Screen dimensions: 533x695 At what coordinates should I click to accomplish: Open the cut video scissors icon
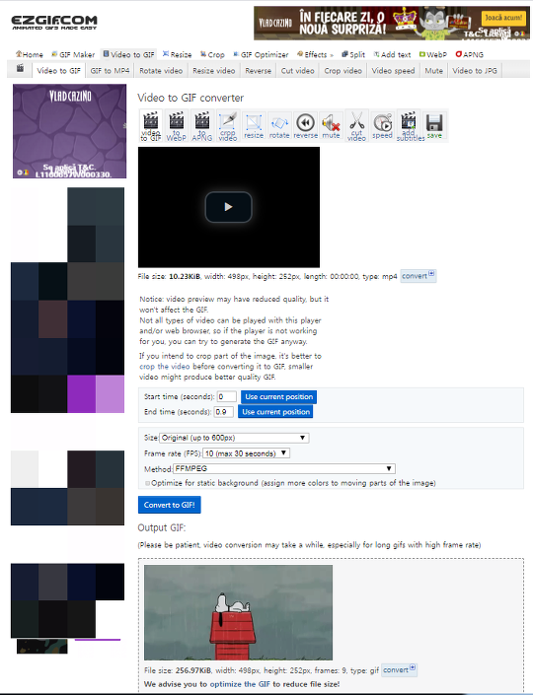coord(356,125)
